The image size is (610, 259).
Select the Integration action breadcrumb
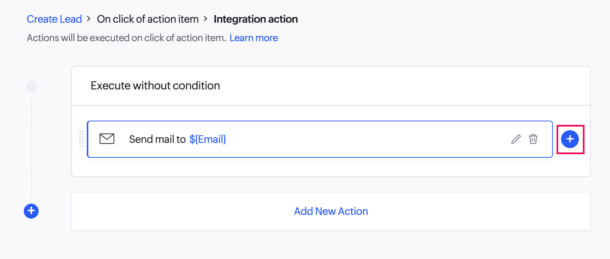[256, 19]
